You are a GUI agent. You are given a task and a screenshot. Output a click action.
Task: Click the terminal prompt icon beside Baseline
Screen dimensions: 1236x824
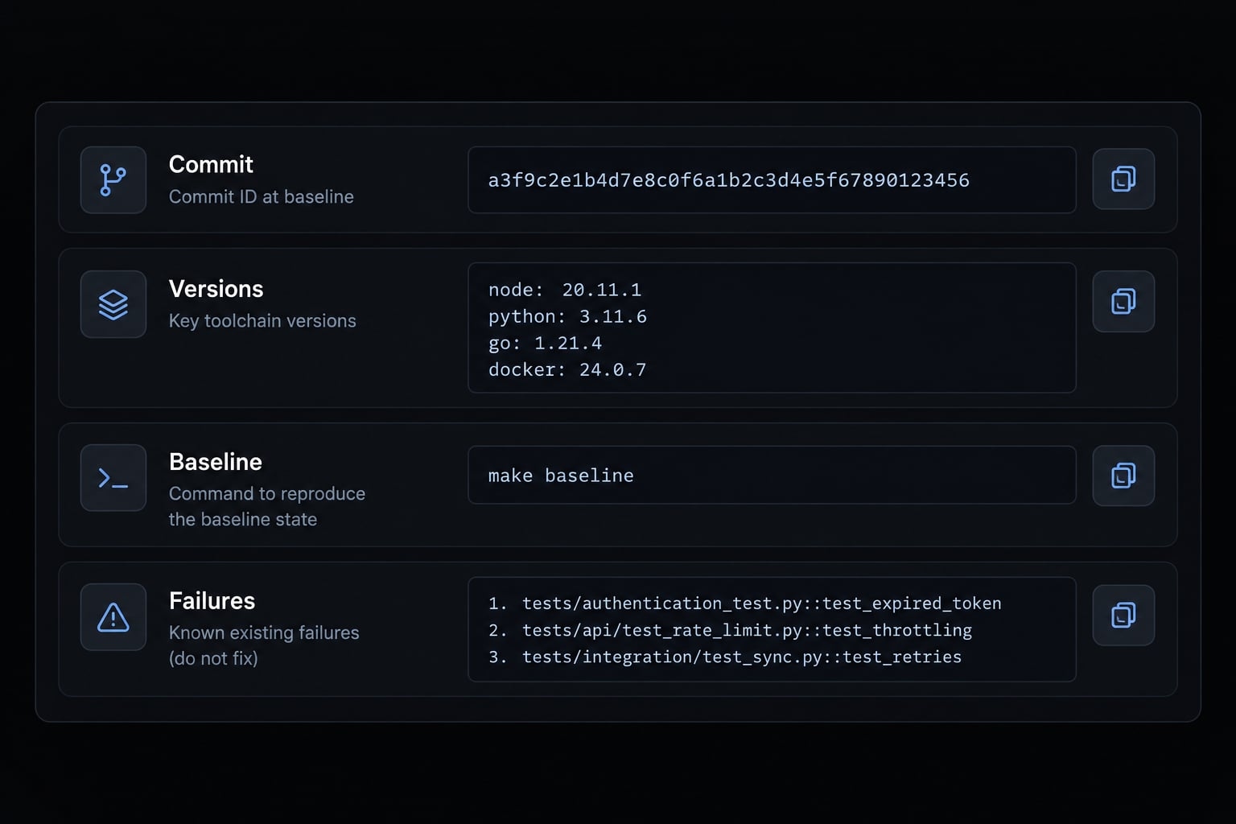[x=113, y=478]
